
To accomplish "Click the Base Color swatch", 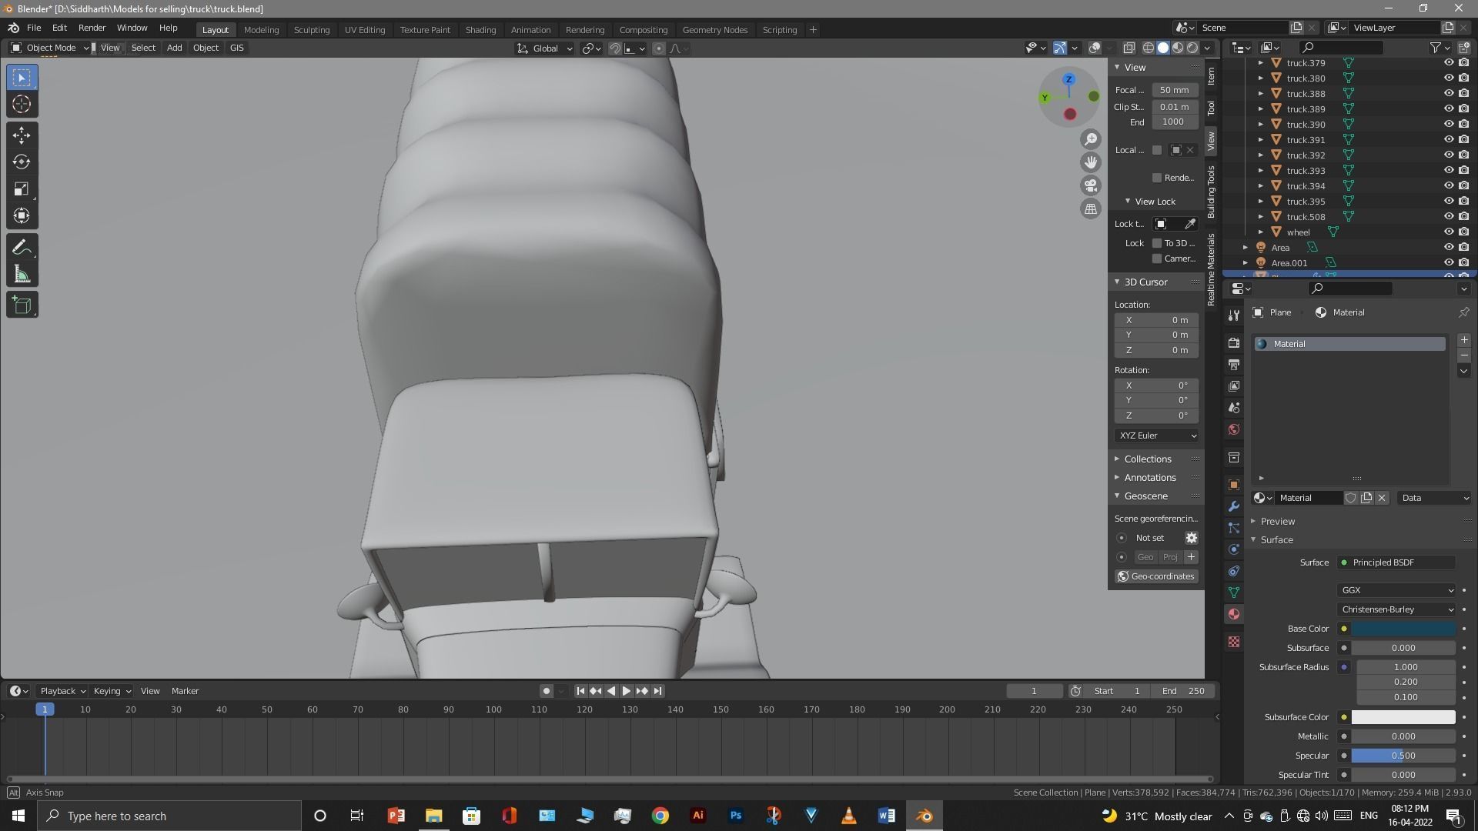I will point(1403,629).
